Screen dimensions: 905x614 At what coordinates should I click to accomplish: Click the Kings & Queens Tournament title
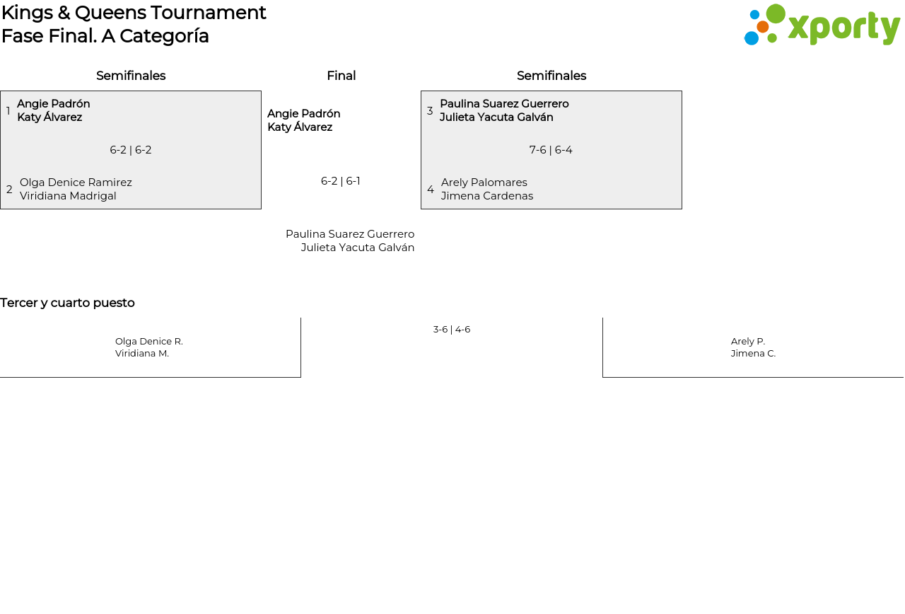pyautogui.click(x=134, y=13)
